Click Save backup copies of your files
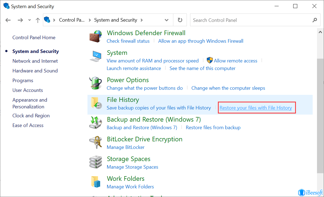The image size is (324, 197). tap(159, 108)
